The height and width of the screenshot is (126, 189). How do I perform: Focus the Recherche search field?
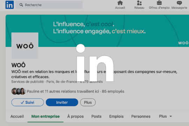[49, 5]
